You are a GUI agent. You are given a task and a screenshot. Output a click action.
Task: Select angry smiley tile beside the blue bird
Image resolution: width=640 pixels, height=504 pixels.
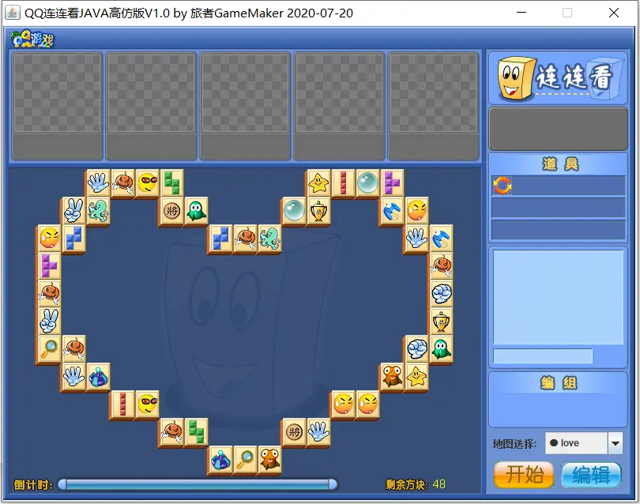(416, 210)
